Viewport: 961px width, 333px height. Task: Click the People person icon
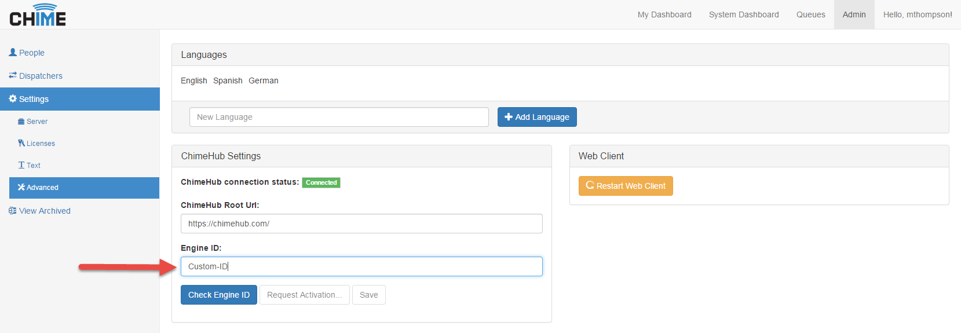13,52
